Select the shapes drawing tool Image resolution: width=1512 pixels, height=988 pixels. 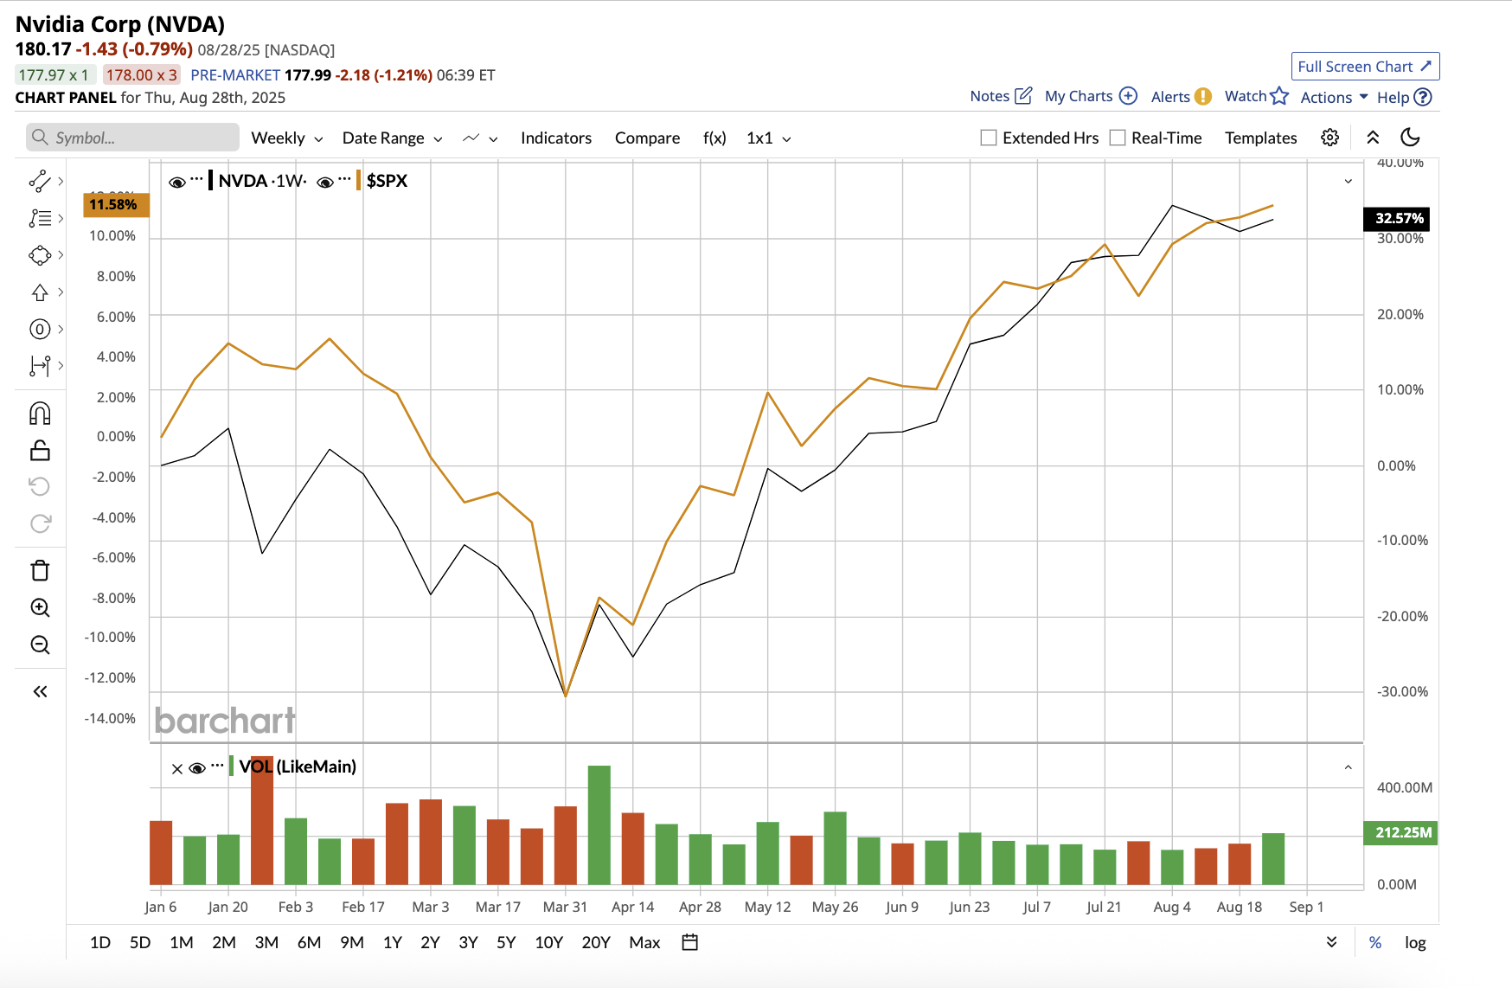coord(40,255)
